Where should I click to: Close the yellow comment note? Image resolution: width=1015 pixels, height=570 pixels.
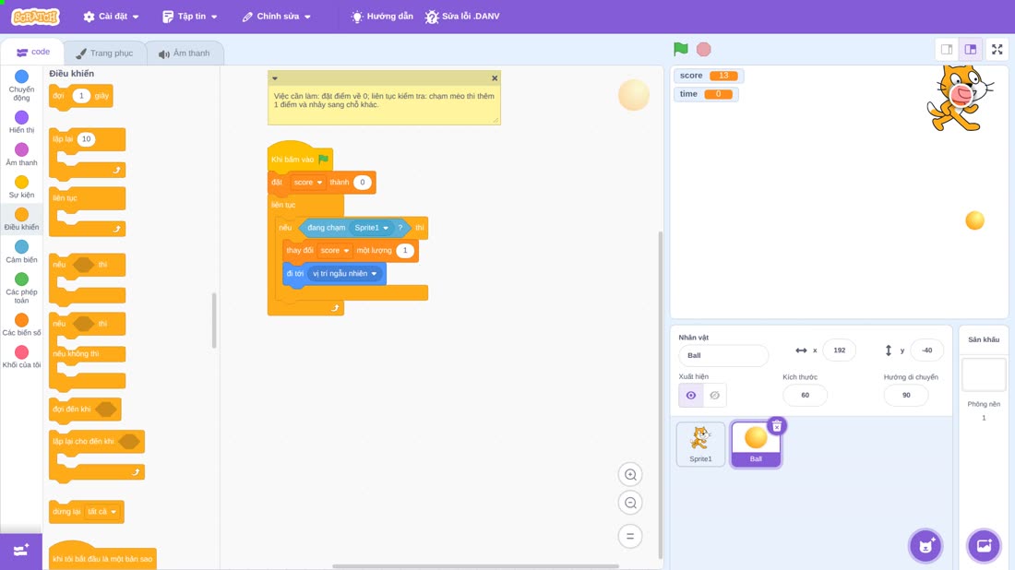495,78
